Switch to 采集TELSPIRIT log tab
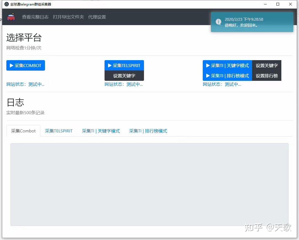299x240 pixels. tap(59, 131)
